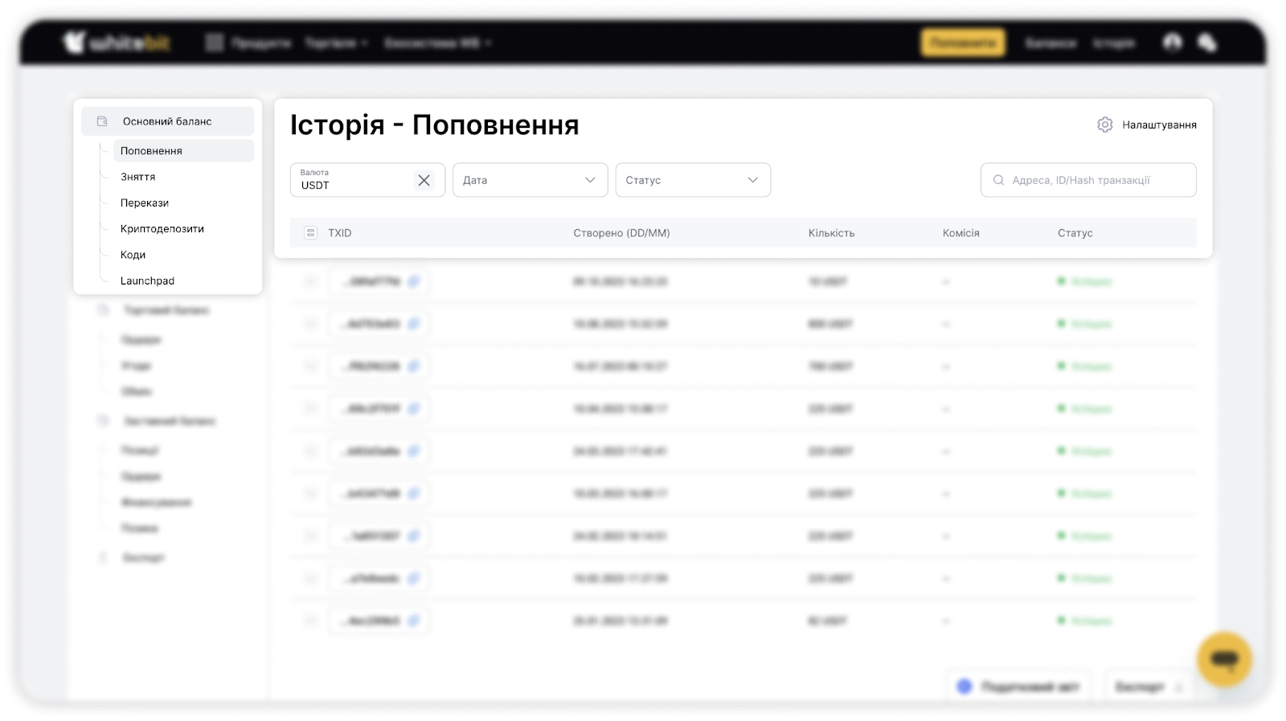
Task: Check the last transaction row checkbox
Action: pos(310,621)
